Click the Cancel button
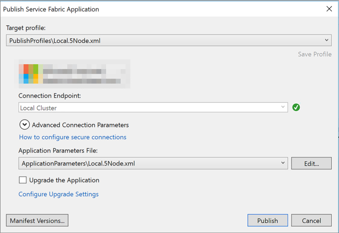Image resolution: width=339 pixels, height=233 pixels. click(x=311, y=220)
